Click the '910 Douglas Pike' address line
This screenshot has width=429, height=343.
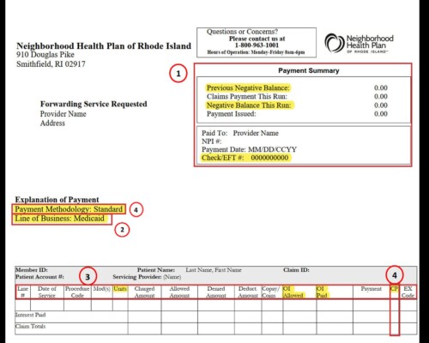tap(45, 54)
